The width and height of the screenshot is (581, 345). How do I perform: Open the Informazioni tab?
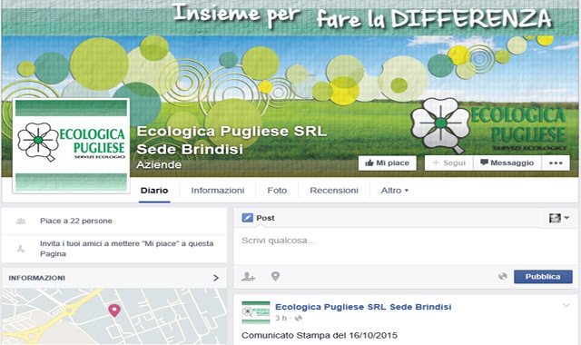point(218,191)
